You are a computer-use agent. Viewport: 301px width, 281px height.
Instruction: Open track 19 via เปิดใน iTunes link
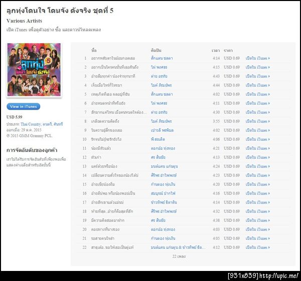click(258, 220)
